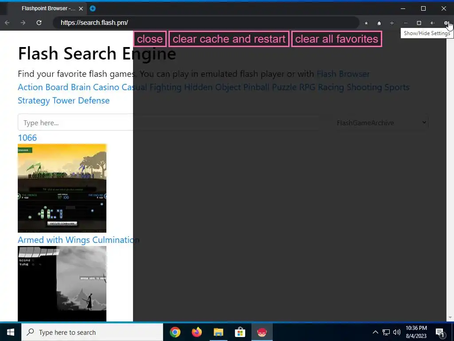Viewport: 454px width, 341px height.
Task: Click the Show/Hide Settings gear icon
Action: pos(446,23)
